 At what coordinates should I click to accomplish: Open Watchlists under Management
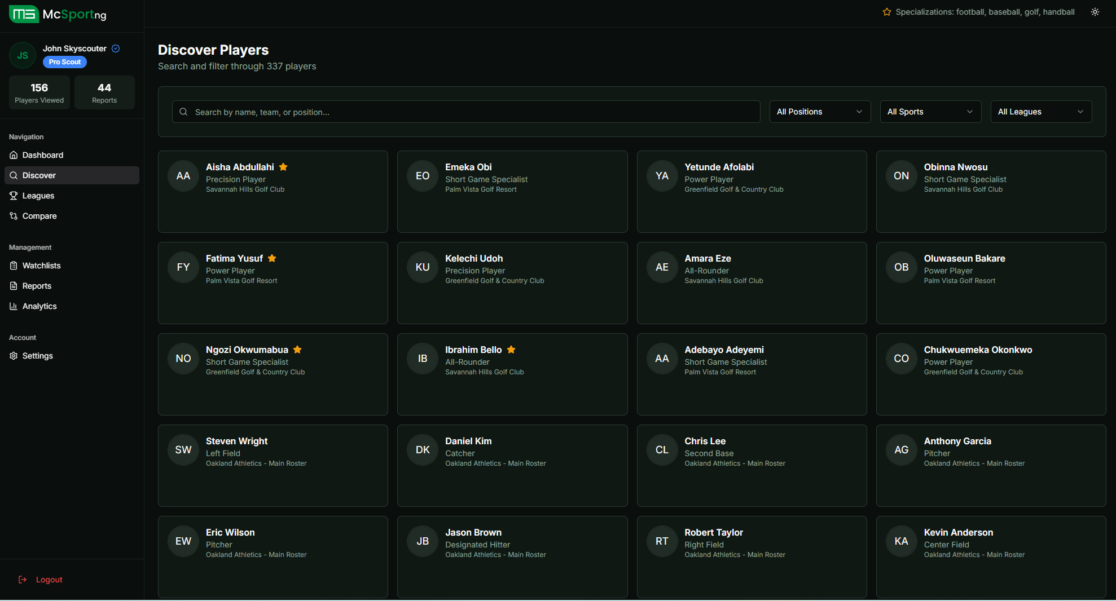(41, 266)
